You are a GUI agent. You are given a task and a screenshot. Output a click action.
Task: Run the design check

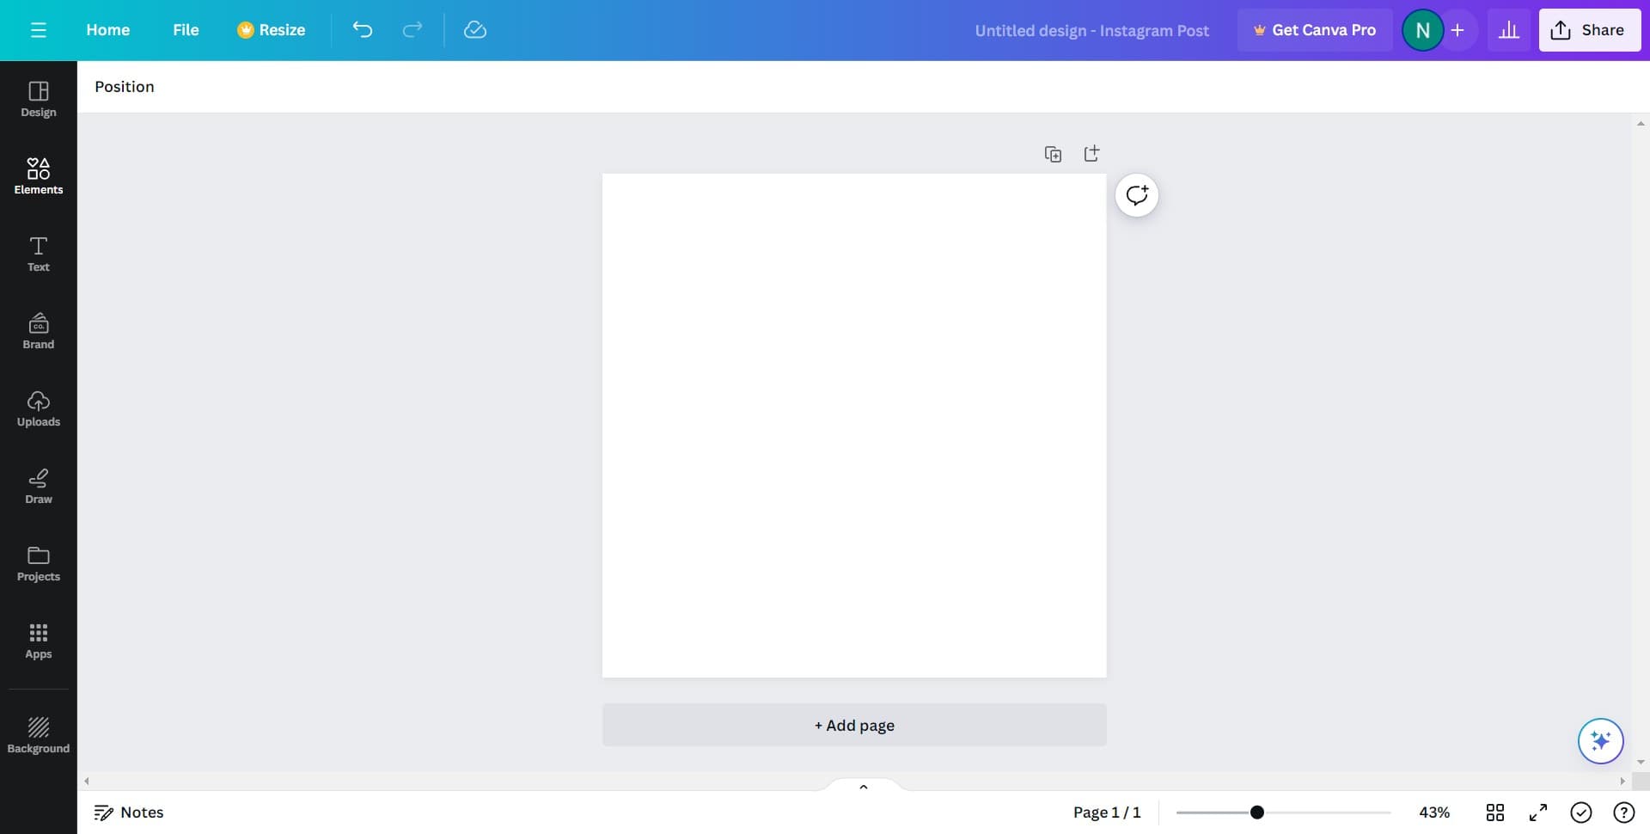[1581, 812]
